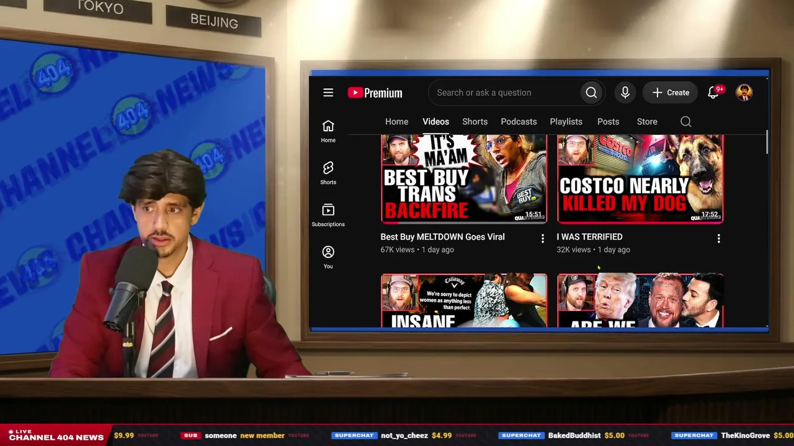Switch to the channel Home tab
Viewport: 794px width, 446px height.
[397, 122]
